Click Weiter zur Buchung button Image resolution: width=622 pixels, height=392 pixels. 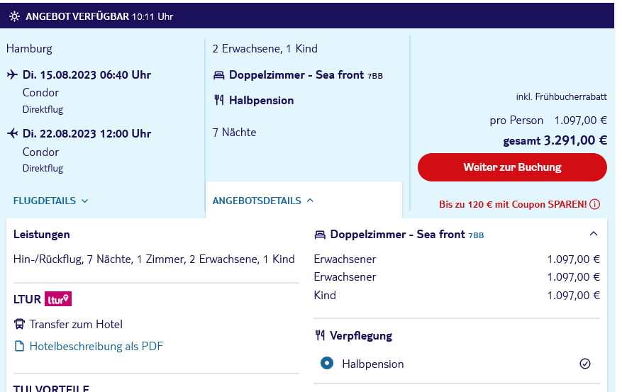click(x=512, y=167)
